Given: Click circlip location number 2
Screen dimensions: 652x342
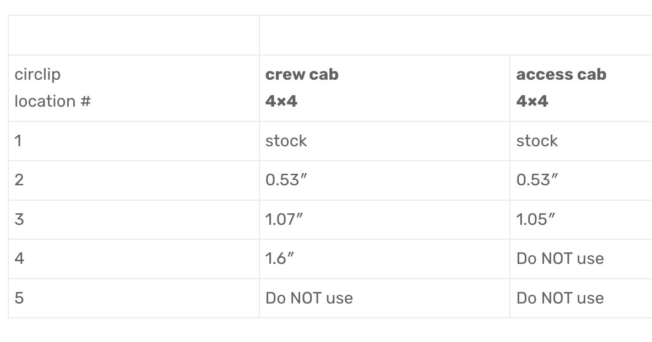Looking at the screenshot, I should (x=19, y=180).
